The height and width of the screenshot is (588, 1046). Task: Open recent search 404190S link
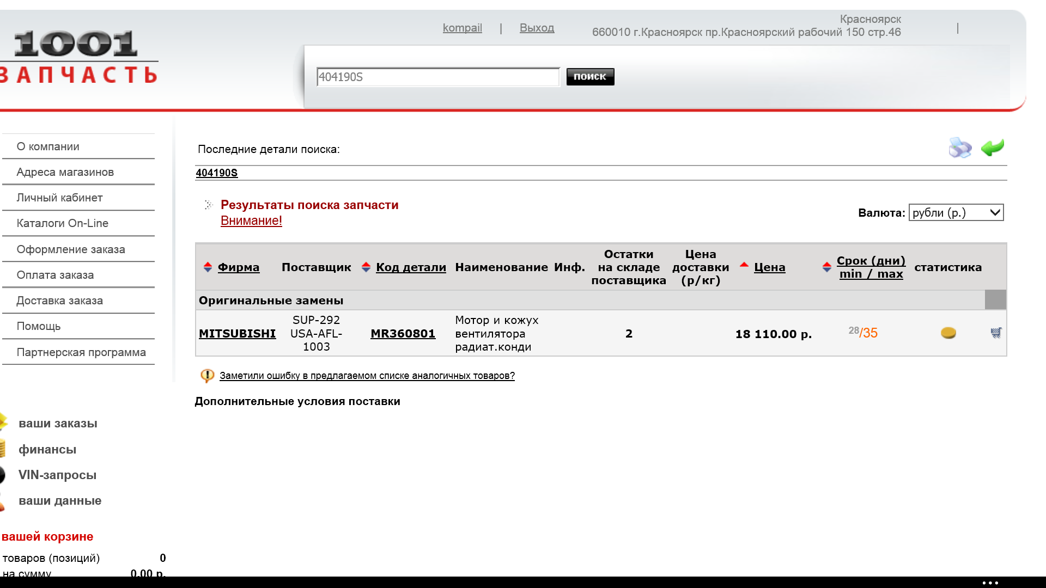[x=216, y=173]
